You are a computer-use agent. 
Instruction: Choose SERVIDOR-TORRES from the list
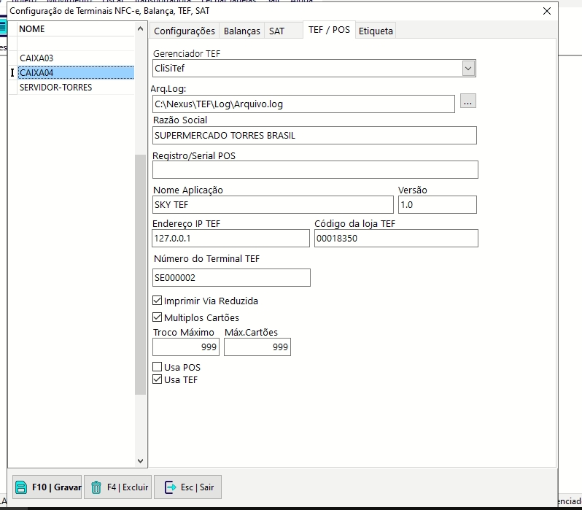(x=55, y=87)
